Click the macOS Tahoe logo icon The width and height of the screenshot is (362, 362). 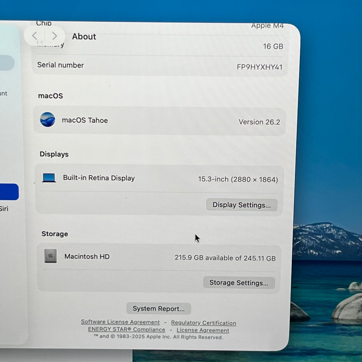pos(48,119)
